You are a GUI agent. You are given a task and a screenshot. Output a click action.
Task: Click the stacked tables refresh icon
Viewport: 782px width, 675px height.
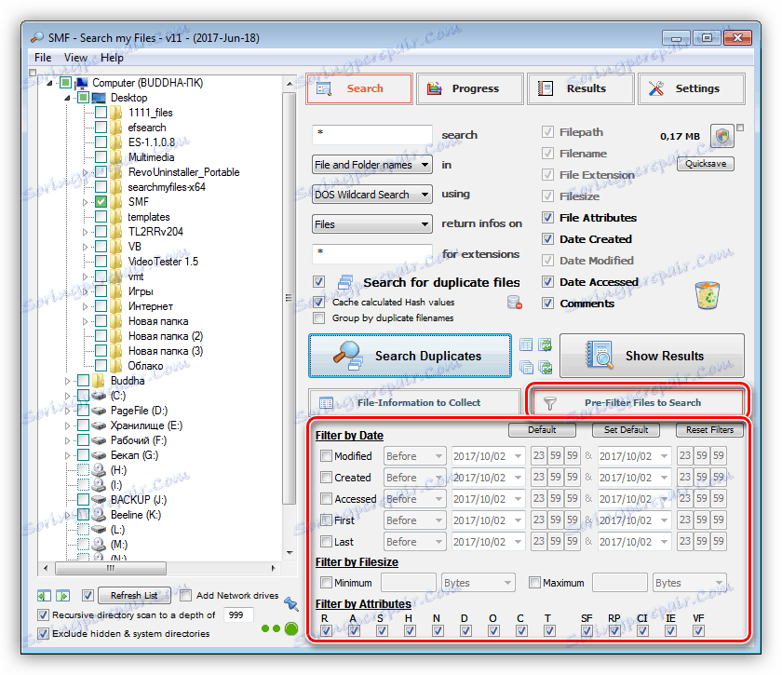tap(546, 368)
